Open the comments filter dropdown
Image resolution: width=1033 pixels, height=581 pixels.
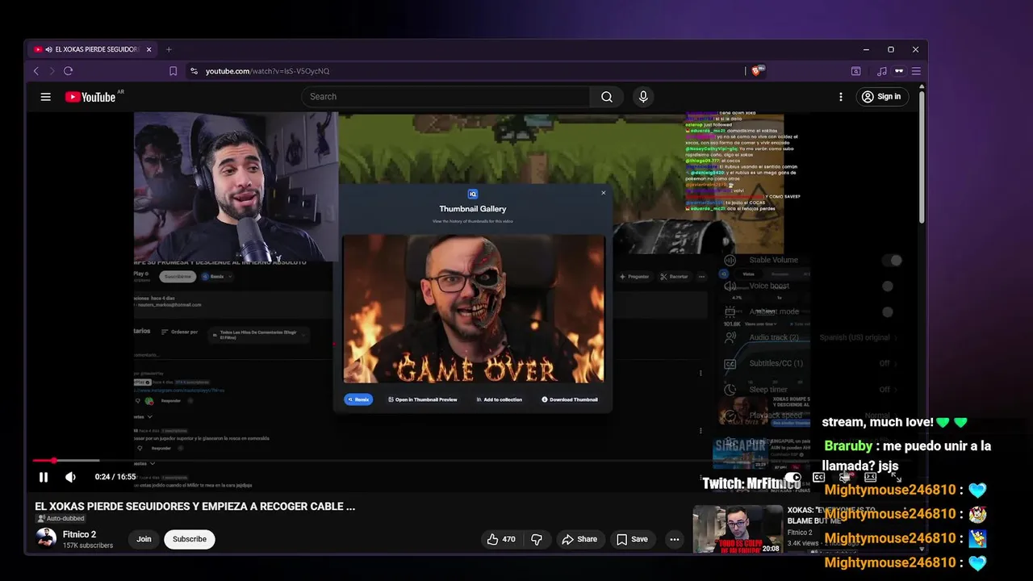pos(258,334)
